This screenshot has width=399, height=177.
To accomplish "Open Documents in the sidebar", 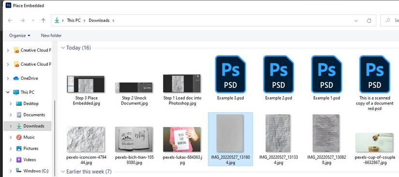I will 30,115.
